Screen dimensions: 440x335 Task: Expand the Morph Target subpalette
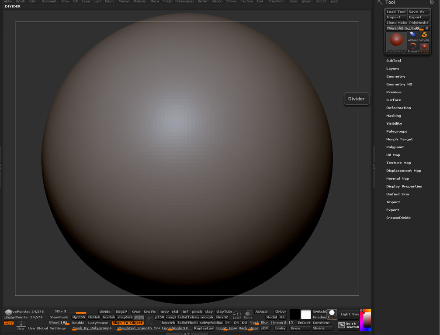(x=400, y=139)
